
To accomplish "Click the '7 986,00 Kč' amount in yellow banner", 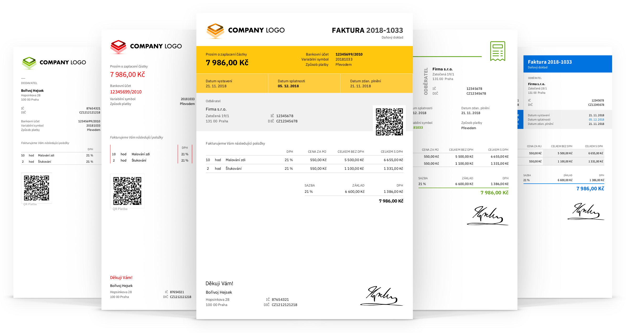I will [x=227, y=63].
